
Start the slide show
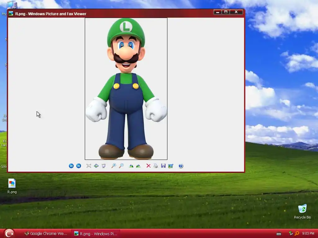[x=104, y=166]
